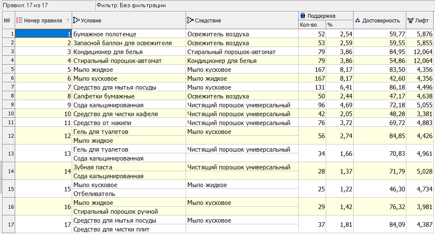Toggle sort arrow on Номер правила column
435x234 pixels.
pyautogui.click(x=68, y=20)
